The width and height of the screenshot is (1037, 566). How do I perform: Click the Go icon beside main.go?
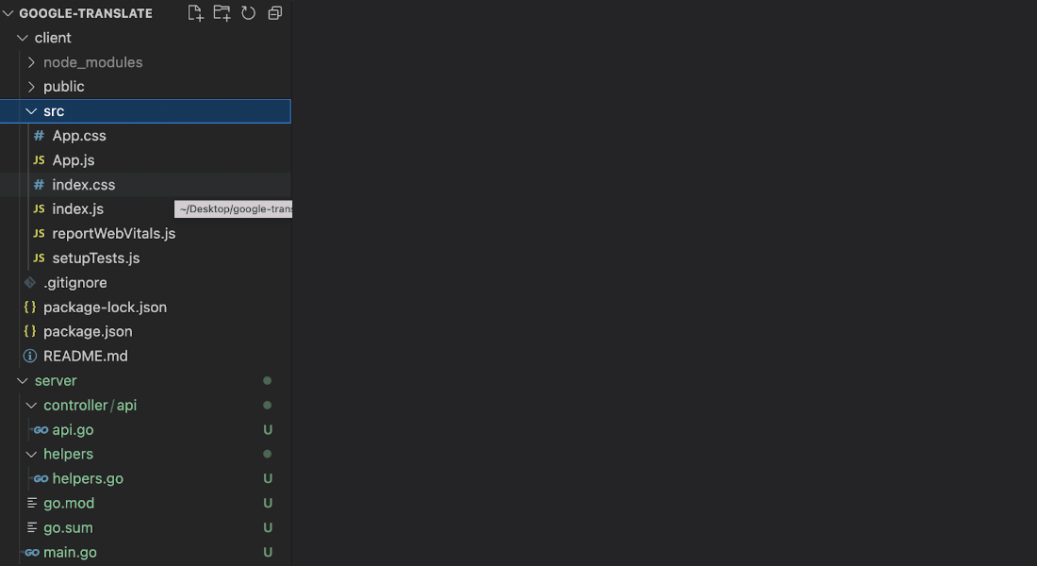[31, 552]
